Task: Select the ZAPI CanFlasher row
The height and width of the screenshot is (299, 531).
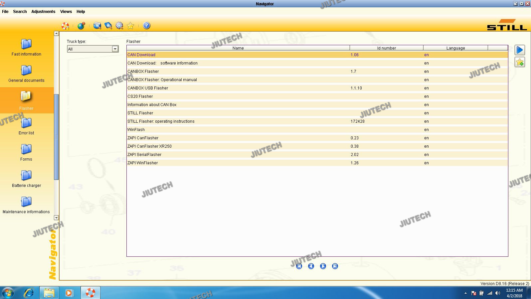Action: (317, 138)
